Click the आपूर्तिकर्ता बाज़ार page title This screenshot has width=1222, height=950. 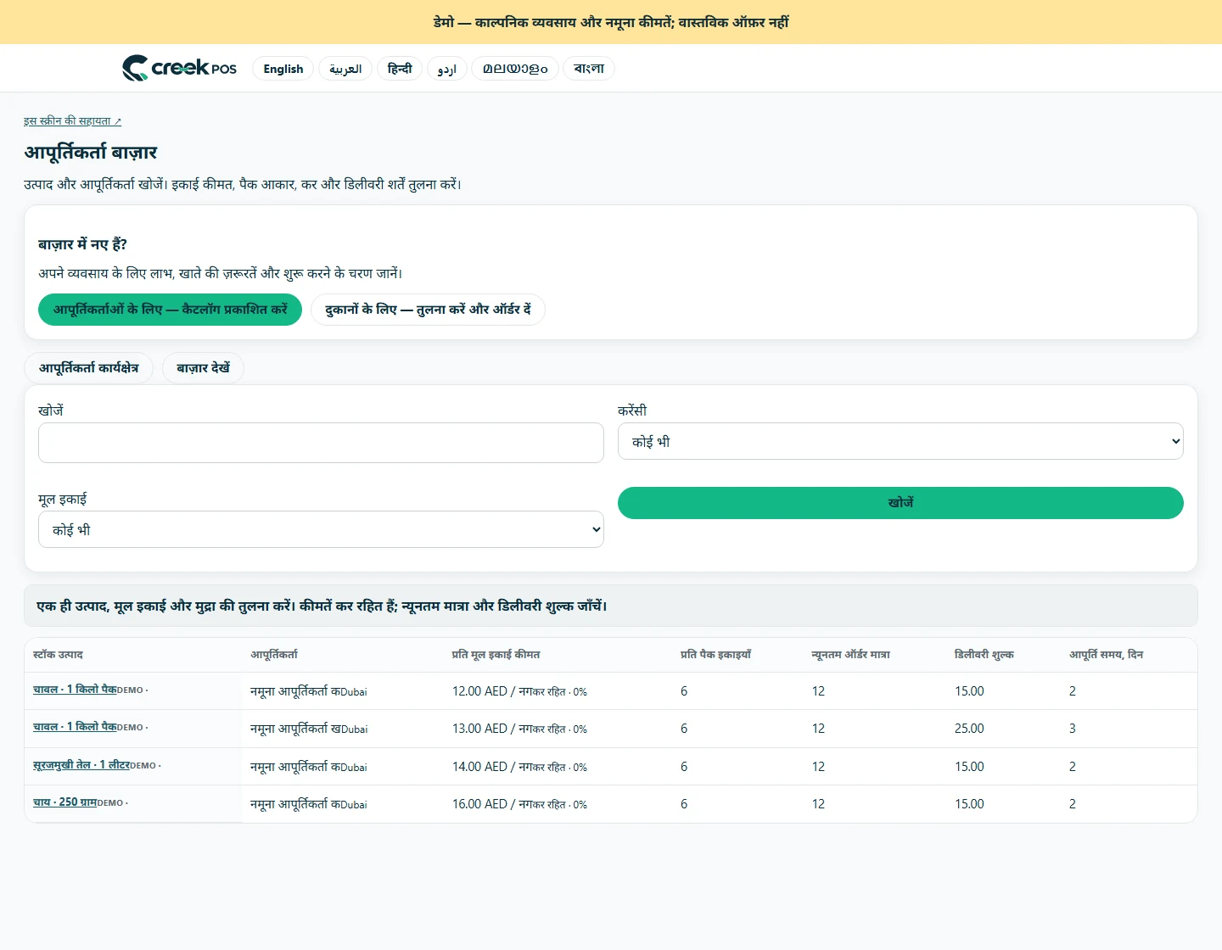click(x=91, y=153)
